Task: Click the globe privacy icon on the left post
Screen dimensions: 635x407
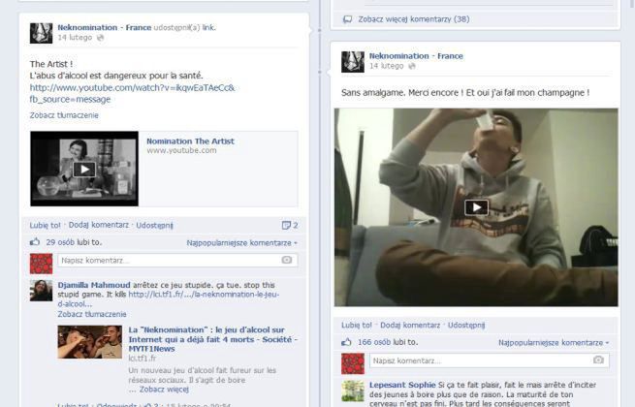Action: pyautogui.click(x=101, y=38)
